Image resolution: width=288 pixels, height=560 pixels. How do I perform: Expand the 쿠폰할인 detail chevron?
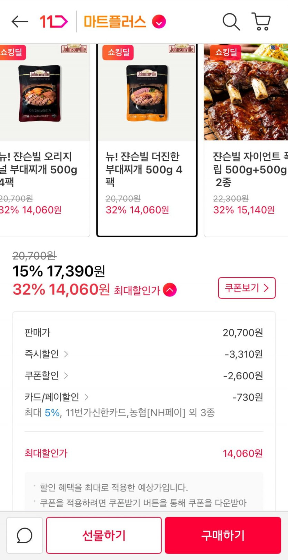click(x=66, y=376)
